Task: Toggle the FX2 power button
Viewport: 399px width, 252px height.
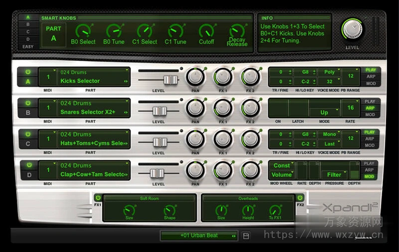Action: click(x=300, y=198)
